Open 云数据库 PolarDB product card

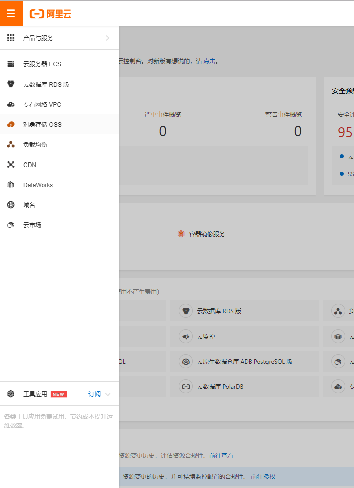click(245, 386)
